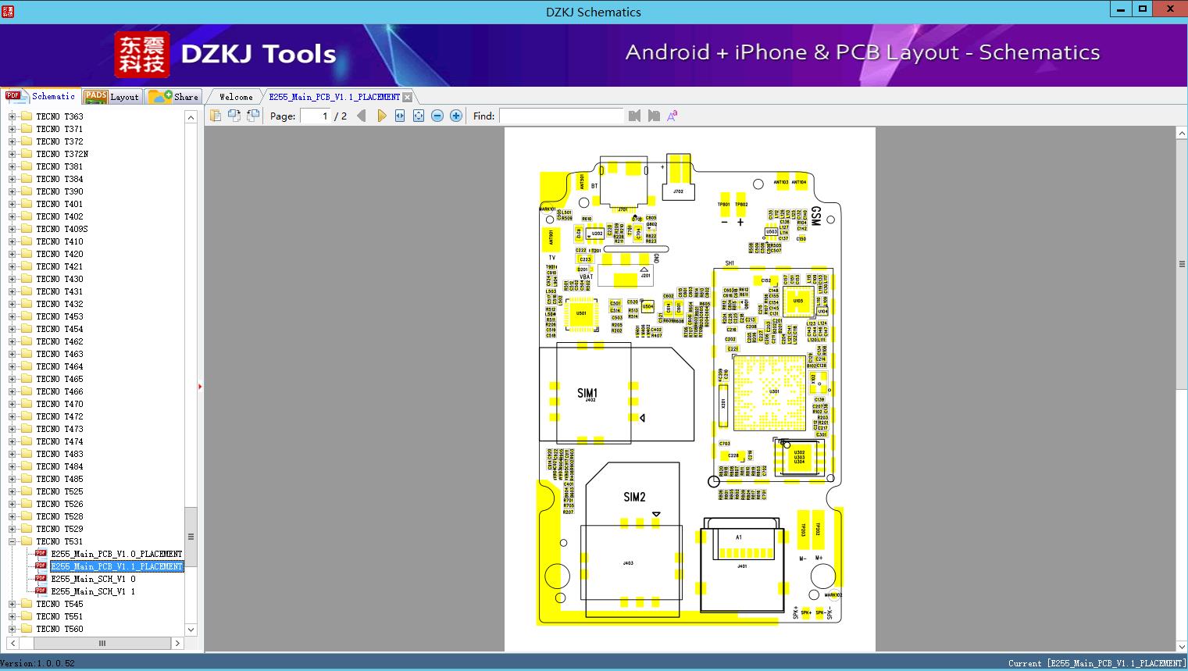
Task: Expand the TECNO T431 folder
Action: tap(12, 291)
